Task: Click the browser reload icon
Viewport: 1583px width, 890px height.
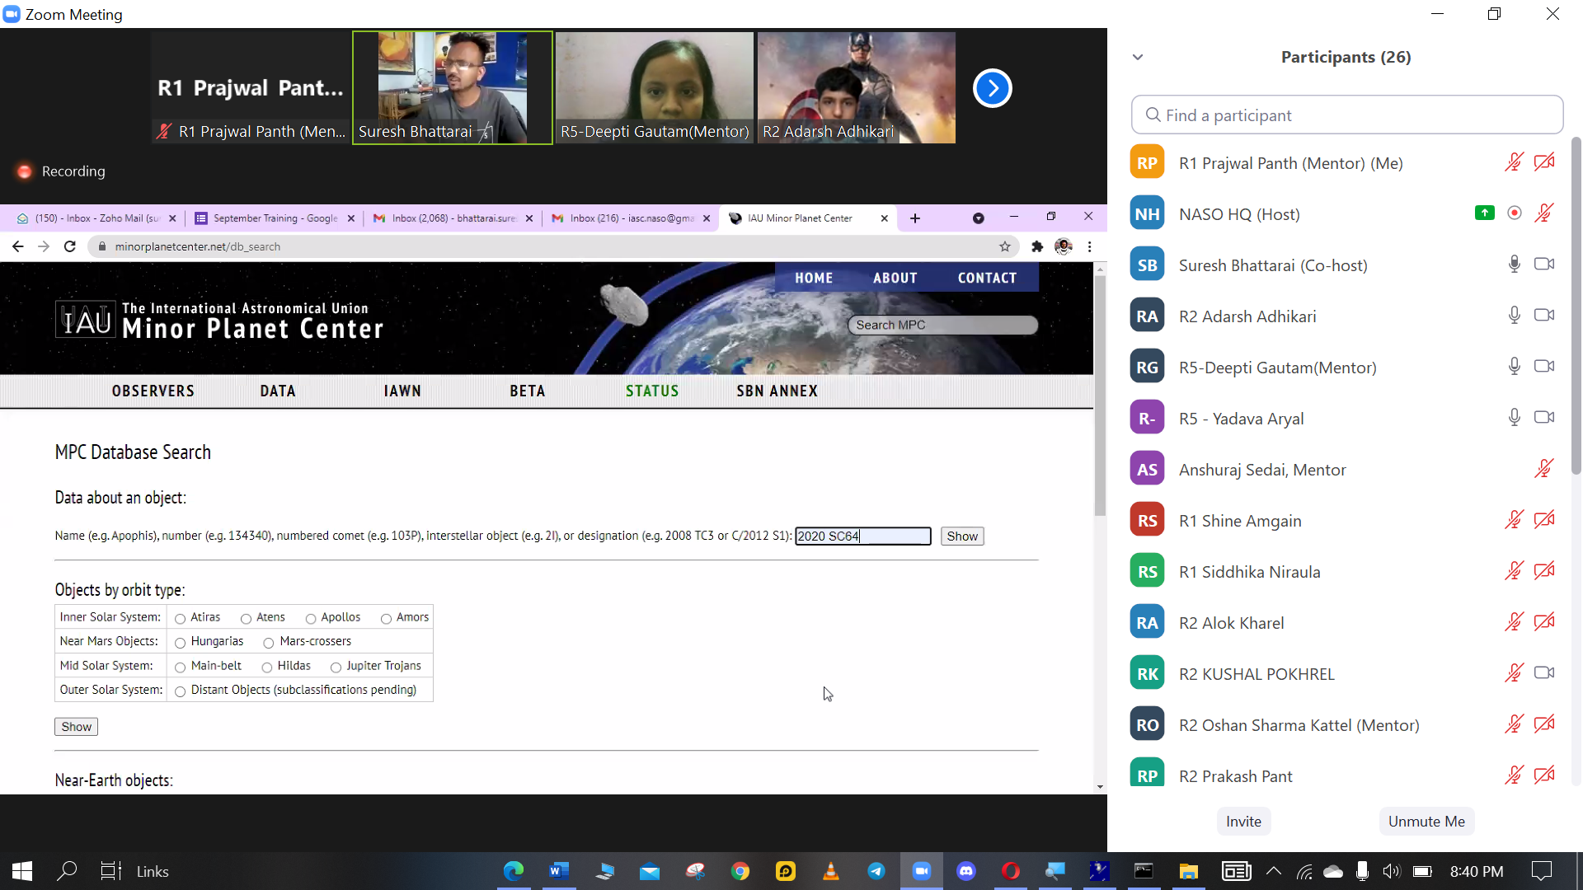Action: (x=70, y=246)
